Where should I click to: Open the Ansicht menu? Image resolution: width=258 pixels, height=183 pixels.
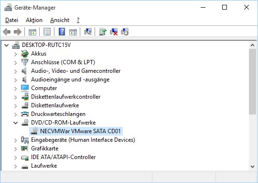tap(60, 20)
